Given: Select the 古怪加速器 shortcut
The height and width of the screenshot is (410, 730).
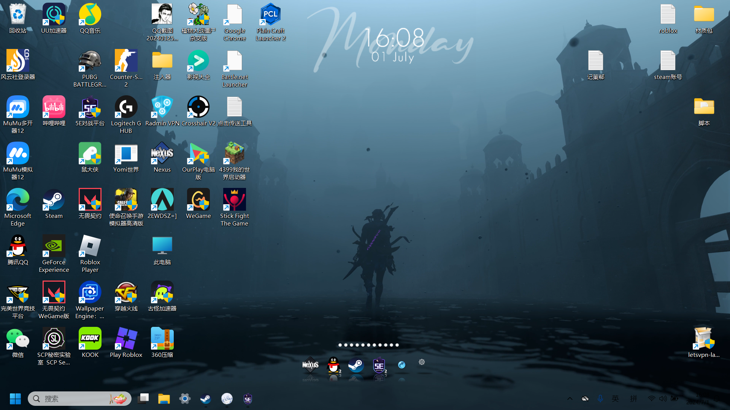Looking at the screenshot, I should coord(162,296).
